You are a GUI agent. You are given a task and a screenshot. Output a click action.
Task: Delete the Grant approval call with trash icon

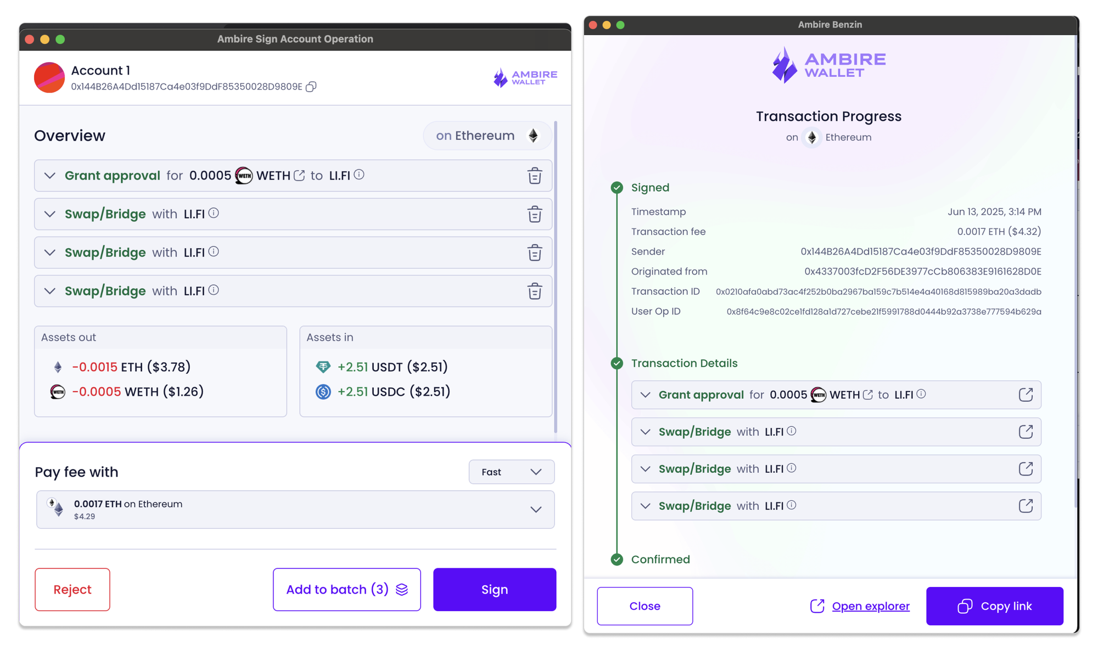tap(534, 176)
